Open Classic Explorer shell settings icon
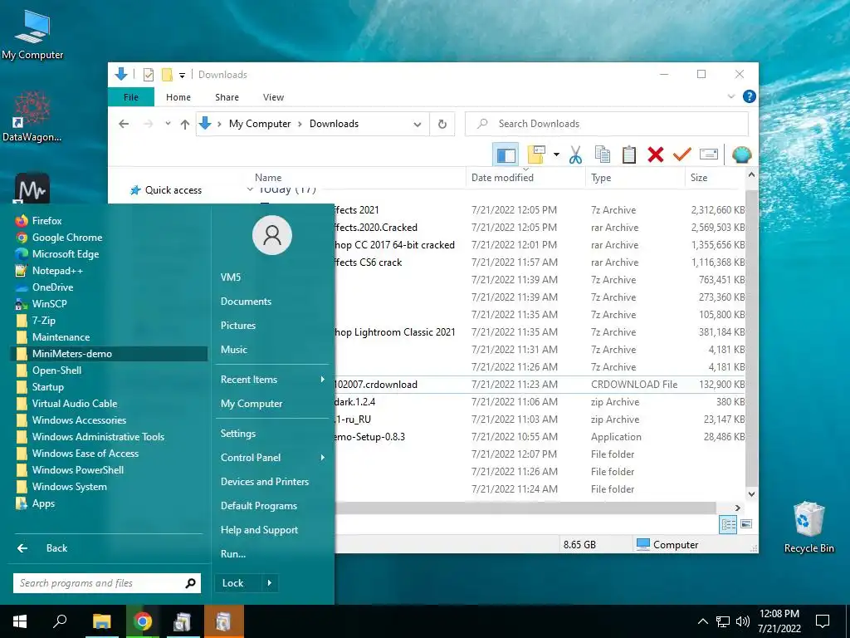The height and width of the screenshot is (638, 850). (x=741, y=155)
